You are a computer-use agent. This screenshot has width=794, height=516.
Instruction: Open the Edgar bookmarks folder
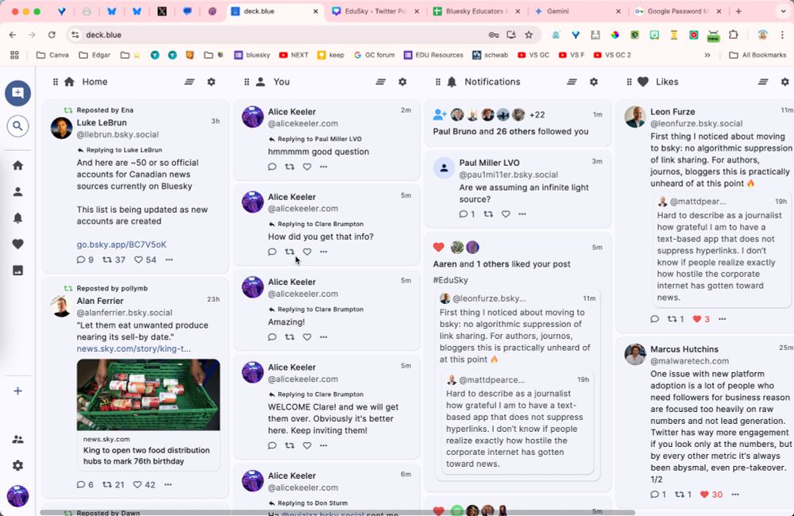pyautogui.click(x=94, y=55)
